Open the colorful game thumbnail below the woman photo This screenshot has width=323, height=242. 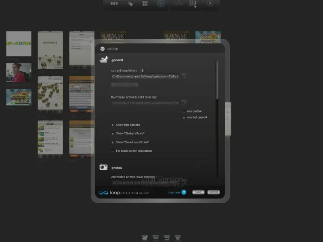tap(19, 97)
